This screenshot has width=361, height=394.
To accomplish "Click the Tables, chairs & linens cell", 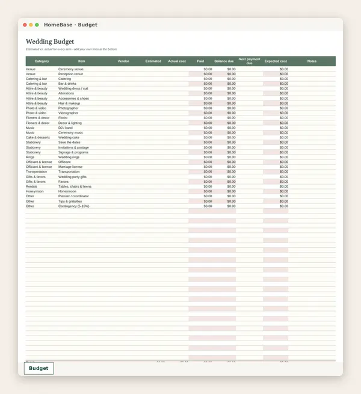I will [81, 186].
